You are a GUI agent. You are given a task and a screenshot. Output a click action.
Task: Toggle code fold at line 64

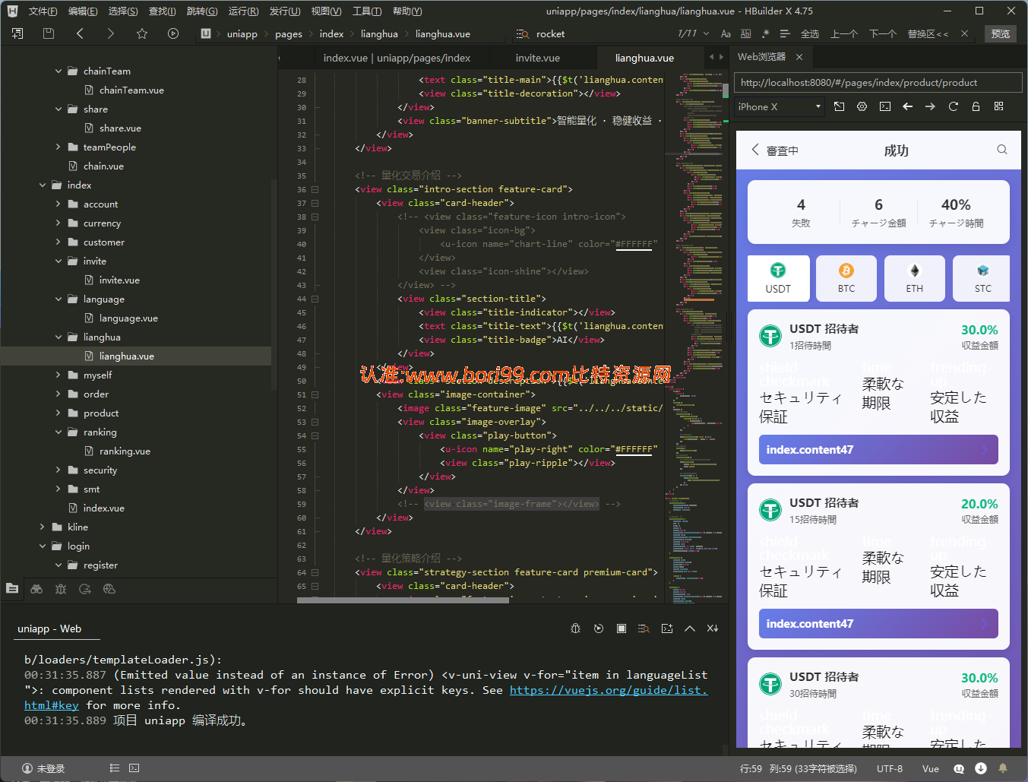coord(315,572)
